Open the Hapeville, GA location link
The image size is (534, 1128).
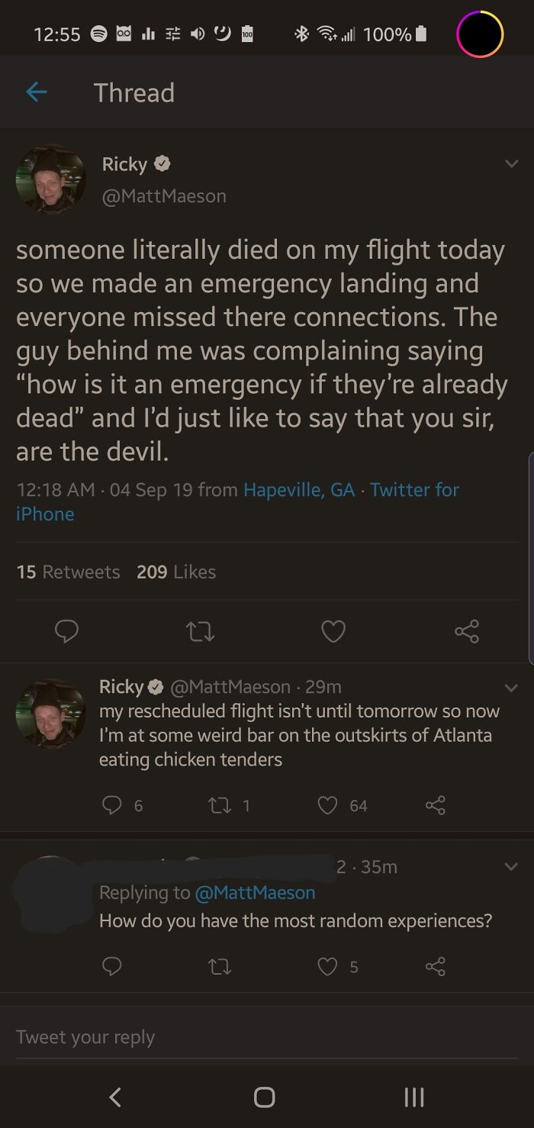[298, 489]
